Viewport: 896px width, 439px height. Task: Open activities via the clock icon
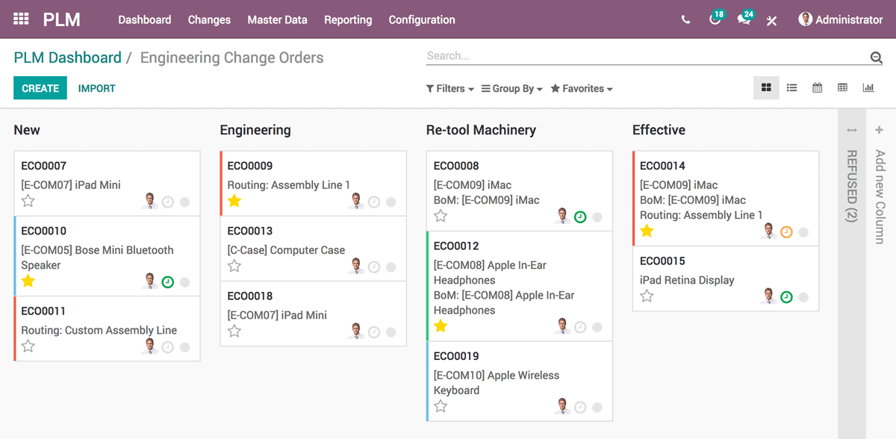(715, 19)
